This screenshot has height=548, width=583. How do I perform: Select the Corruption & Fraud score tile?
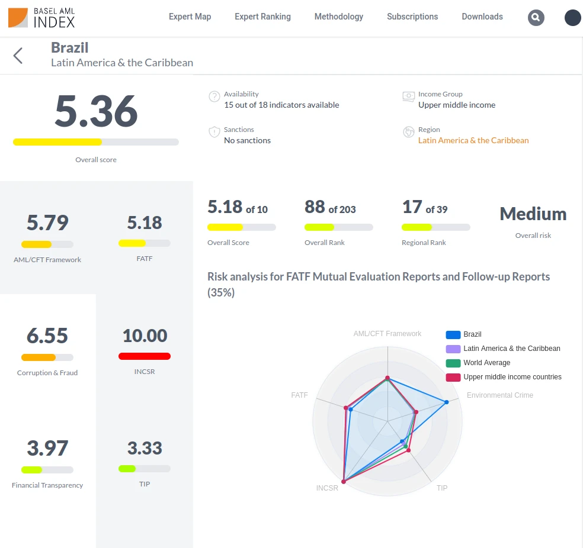click(47, 350)
